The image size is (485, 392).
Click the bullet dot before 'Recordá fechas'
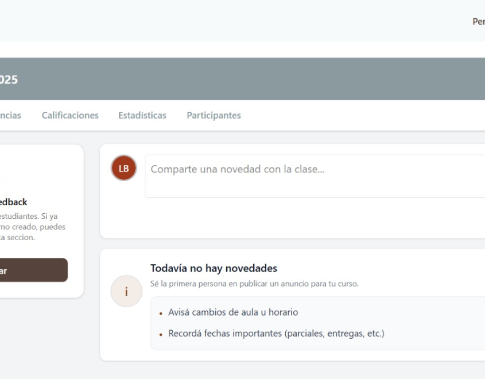(x=162, y=334)
